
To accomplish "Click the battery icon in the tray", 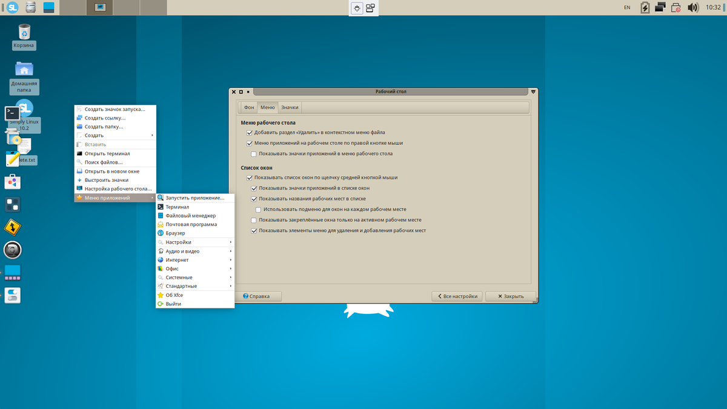I will point(644,7).
